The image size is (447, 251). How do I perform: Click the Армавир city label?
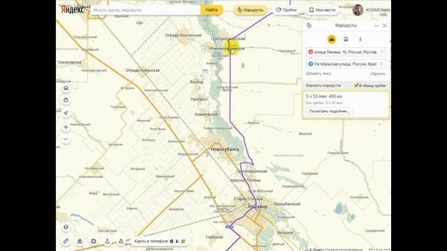(x=258, y=206)
